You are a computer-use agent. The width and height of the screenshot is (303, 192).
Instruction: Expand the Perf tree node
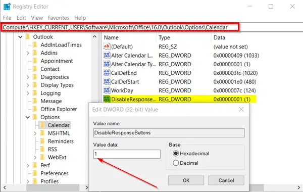pyautogui.click(x=28, y=165)
